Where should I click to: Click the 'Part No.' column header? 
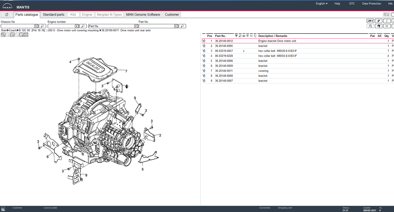pos(220,36)
